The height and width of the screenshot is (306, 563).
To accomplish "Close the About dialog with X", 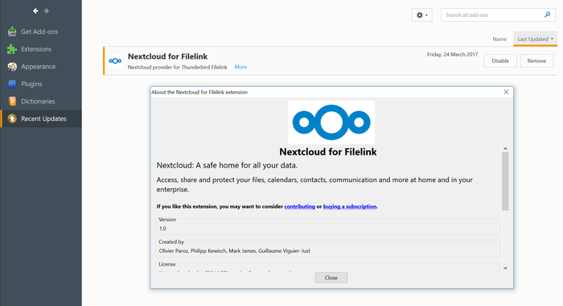I will (506, 92).
